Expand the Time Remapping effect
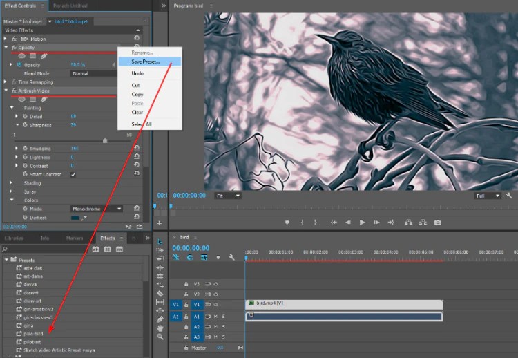The width and height of the screenshot is (518, 358). 6,82
